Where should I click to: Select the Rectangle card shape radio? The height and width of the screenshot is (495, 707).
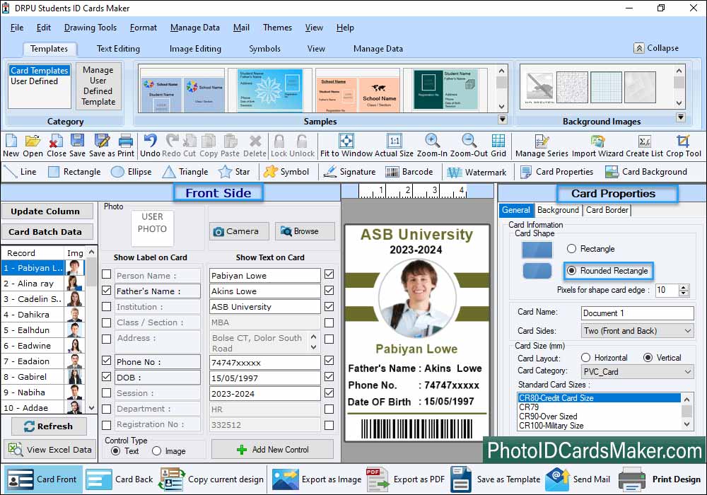click(x=572, y=248)
